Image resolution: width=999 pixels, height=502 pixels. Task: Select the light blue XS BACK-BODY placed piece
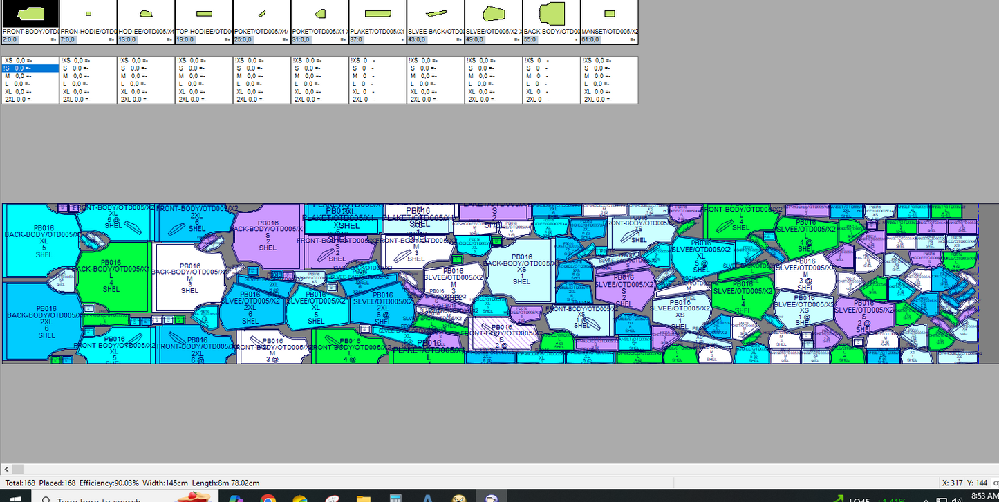pos(522,271)
